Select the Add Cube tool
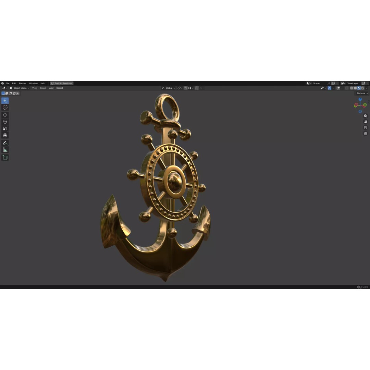 [x=5, y=157]
